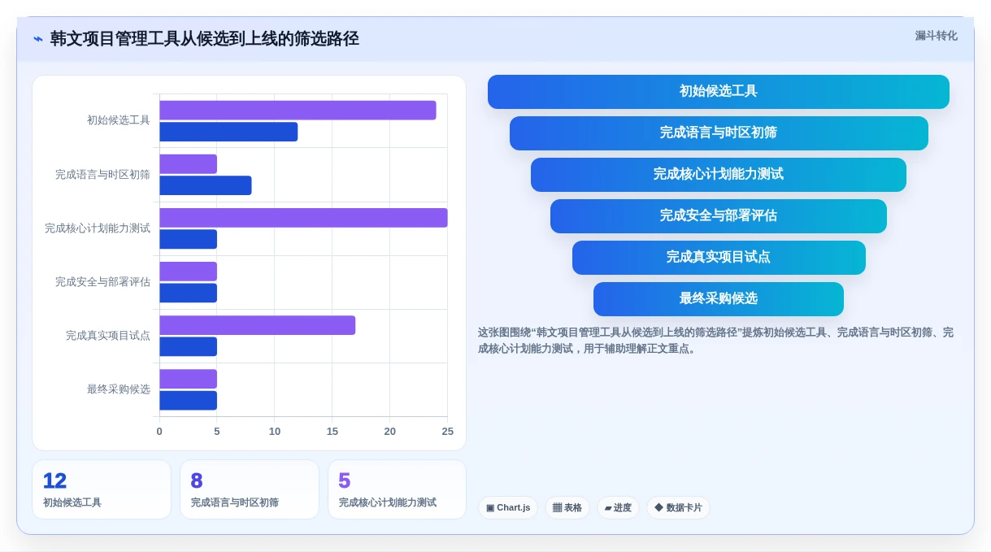The height and width of the screenshot is (552, 991).
Task: Click the 完成语言与时区初筛 chart axis label
Action: point(102,175)
